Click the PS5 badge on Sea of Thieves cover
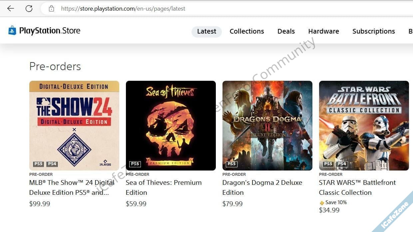The width and height of the screenshot is (413, 232). click(x=135, y=164)
